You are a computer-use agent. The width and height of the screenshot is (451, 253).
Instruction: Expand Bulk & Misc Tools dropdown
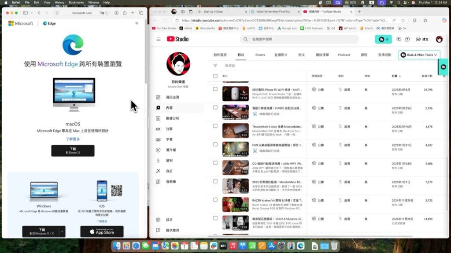point(419,55)
